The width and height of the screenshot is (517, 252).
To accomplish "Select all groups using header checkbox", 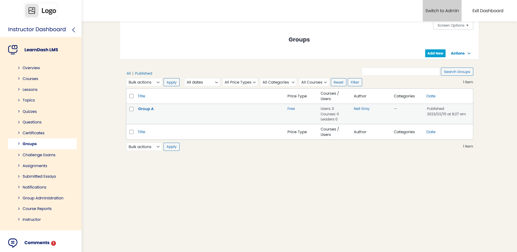I will pos(131,96).
